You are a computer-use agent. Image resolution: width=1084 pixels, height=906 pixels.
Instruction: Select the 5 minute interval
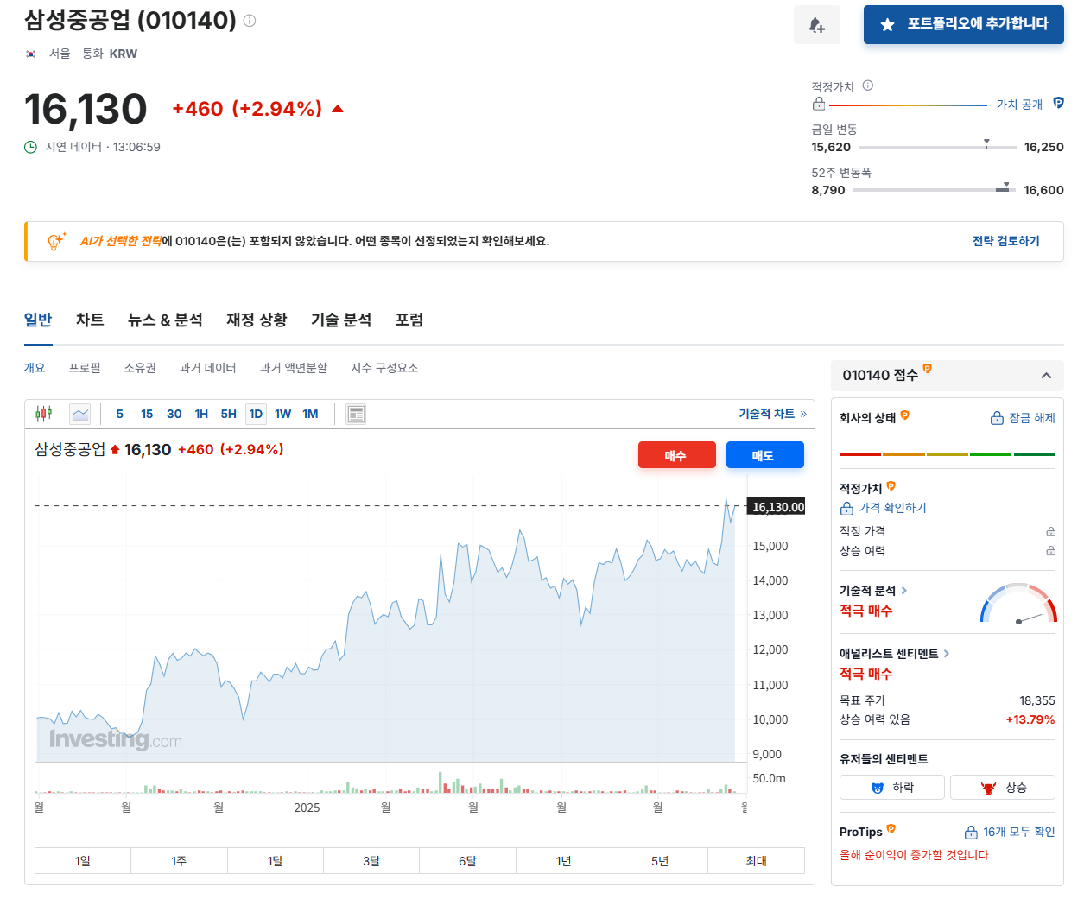tap(120, 414)
